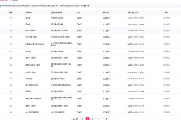
Task: Click timestamp 2025-03-06 16:38:26 in row 16
Action: point(136,18)
